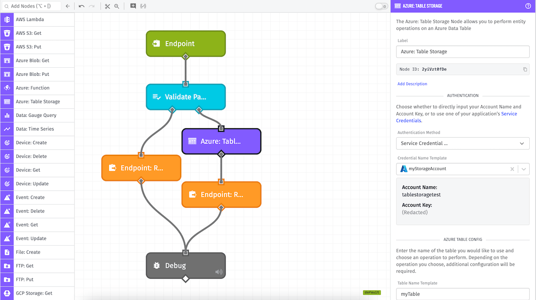Select FTP: Put node in palette
This screenshot has width=536, height=300.
point(38,279)
